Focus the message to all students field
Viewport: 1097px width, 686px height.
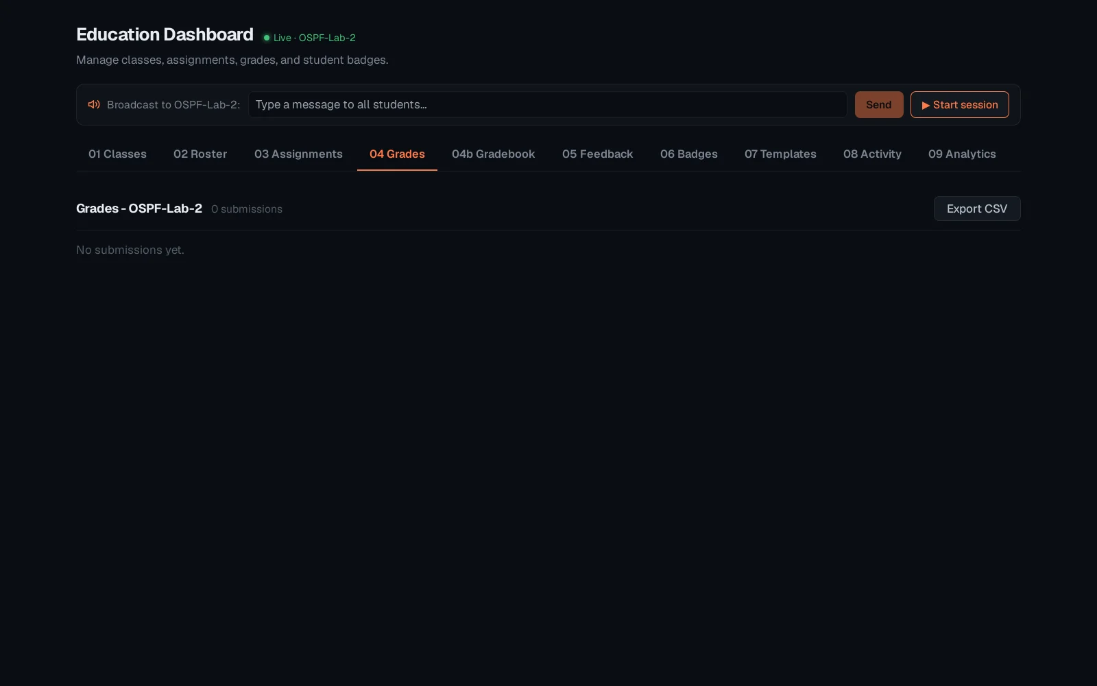point(548,104)
